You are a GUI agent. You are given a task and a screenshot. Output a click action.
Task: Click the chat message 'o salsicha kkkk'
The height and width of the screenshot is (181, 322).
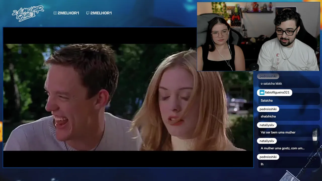pyautogui.click(x=271, y=84)
